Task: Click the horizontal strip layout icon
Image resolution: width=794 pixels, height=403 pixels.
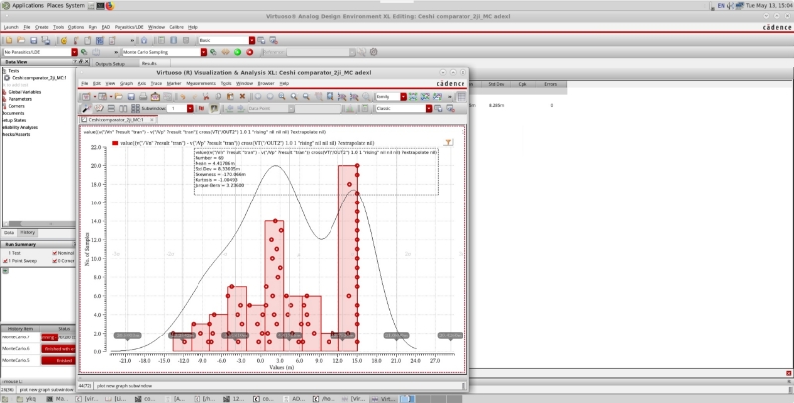Action: [111, 109]
